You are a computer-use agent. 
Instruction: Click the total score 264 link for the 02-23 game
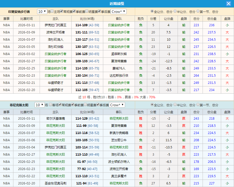coord(196,76)
